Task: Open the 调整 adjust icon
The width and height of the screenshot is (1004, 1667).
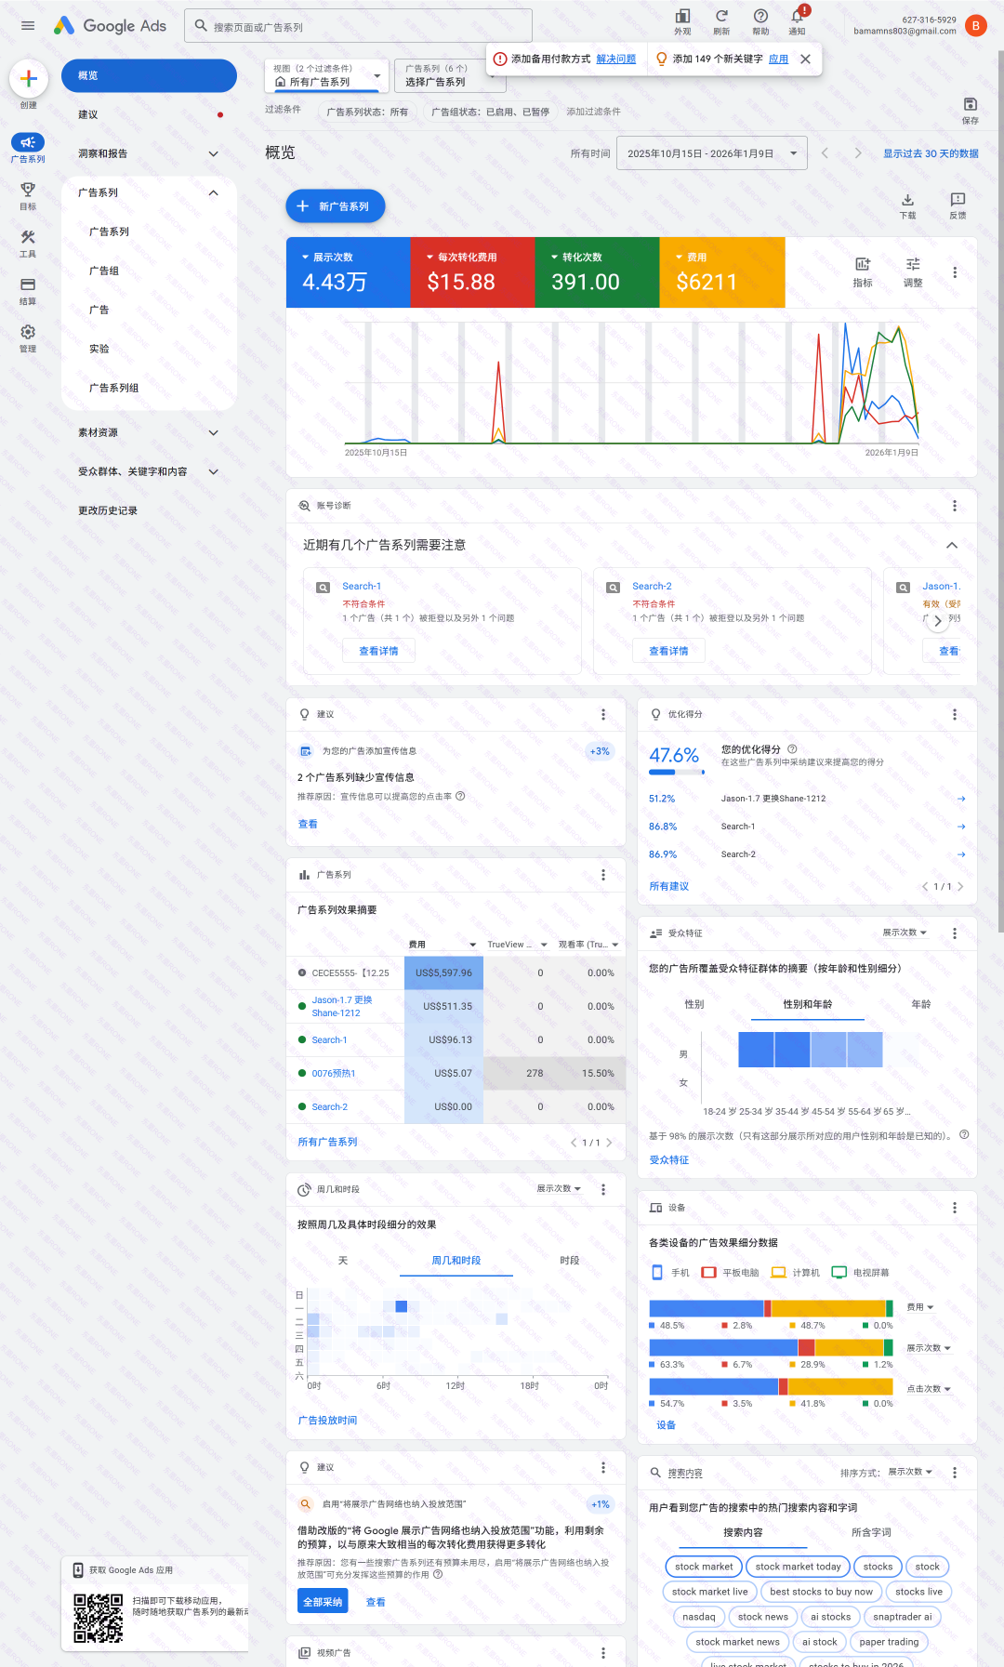Action: point(913,264)
